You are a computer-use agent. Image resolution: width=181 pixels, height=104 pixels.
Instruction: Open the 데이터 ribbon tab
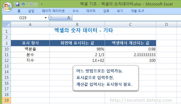[x=91, y=11]
